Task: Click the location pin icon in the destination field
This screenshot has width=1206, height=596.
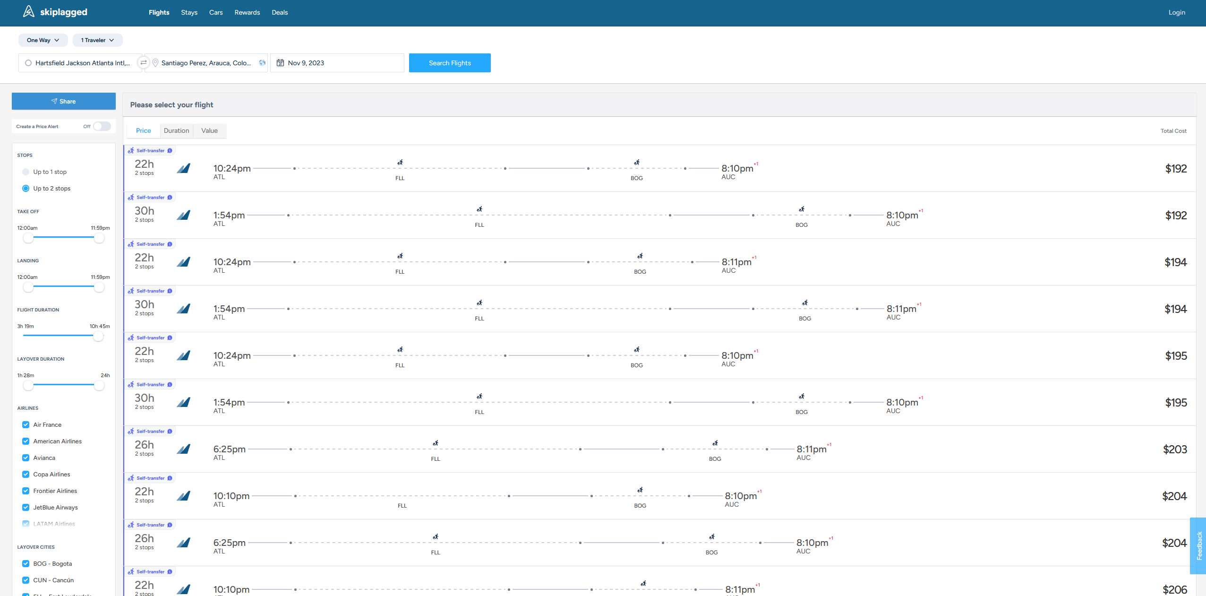Action: click(x=155, y=62)
